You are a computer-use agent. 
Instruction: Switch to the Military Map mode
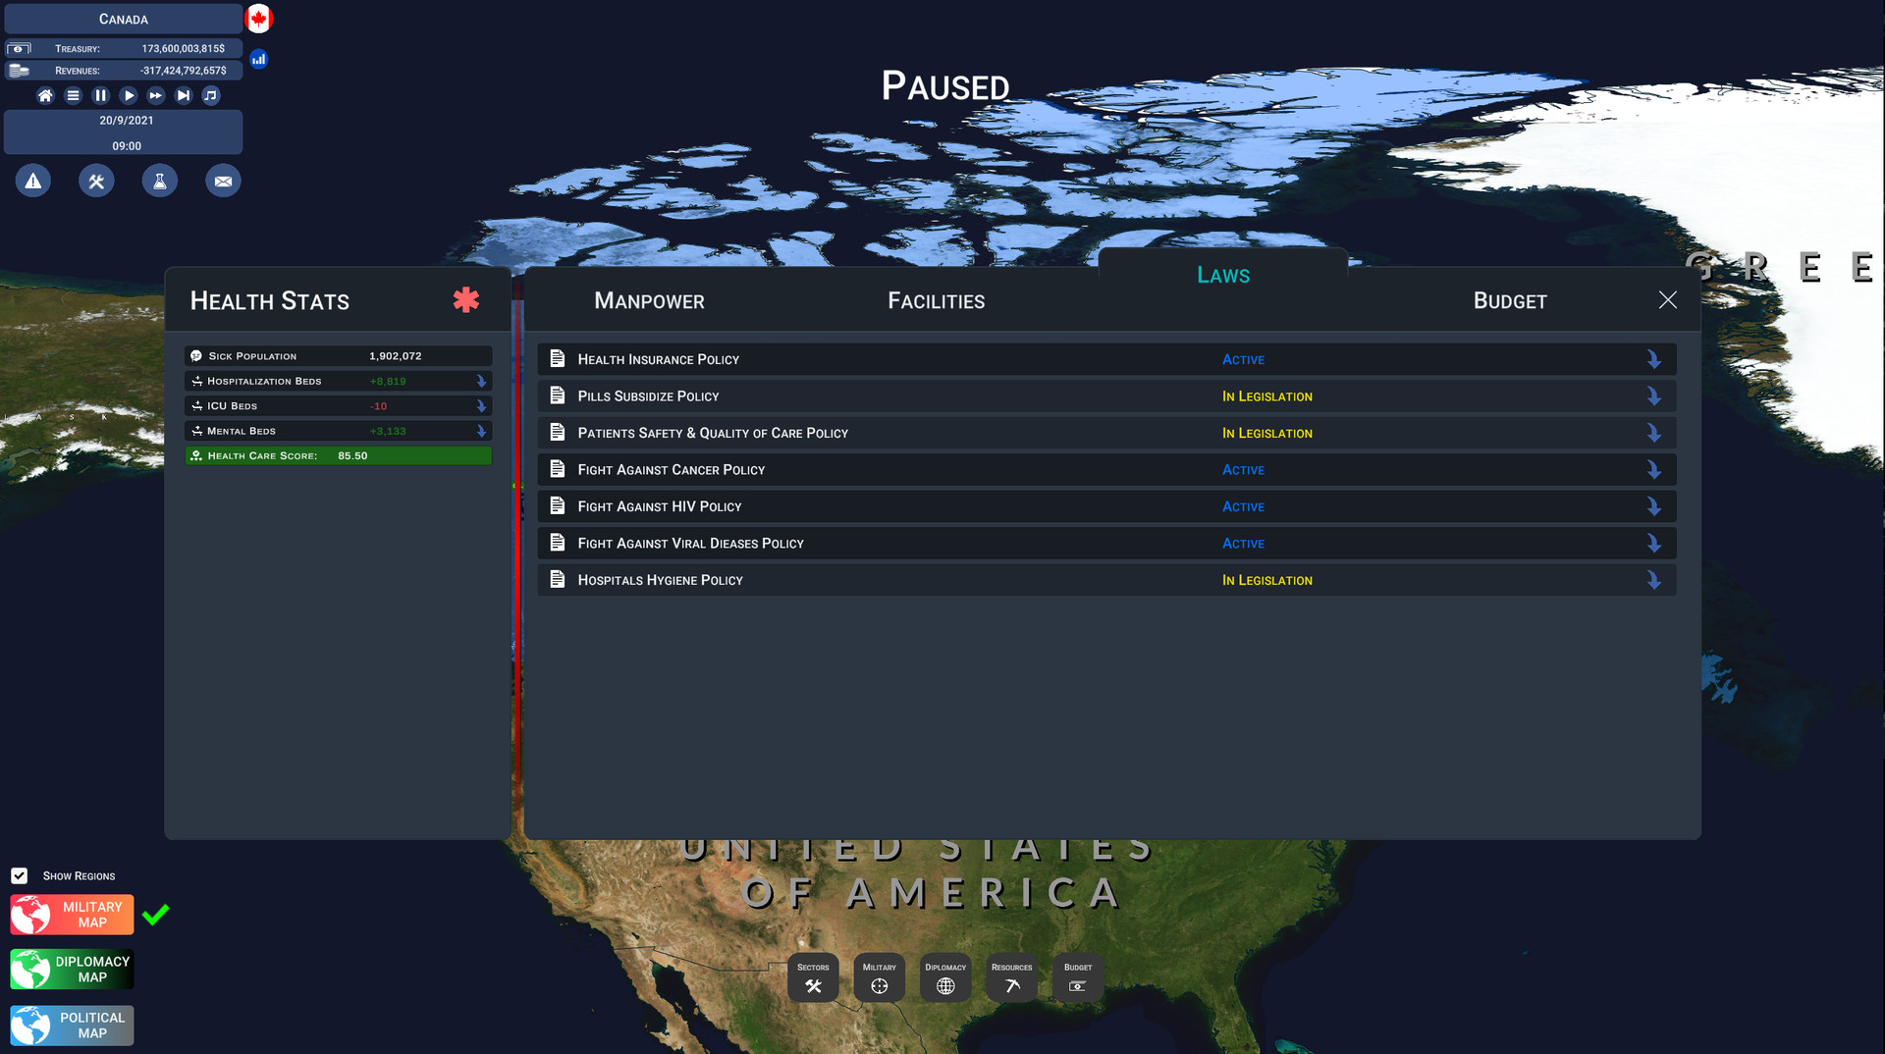point(72,915)
